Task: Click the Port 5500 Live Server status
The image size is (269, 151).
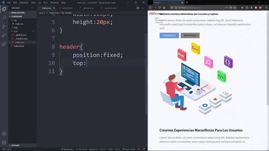Action: coord(129,149)
